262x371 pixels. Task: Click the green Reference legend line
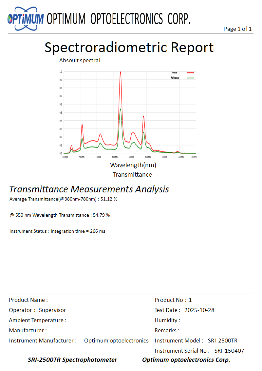(191, 78)
